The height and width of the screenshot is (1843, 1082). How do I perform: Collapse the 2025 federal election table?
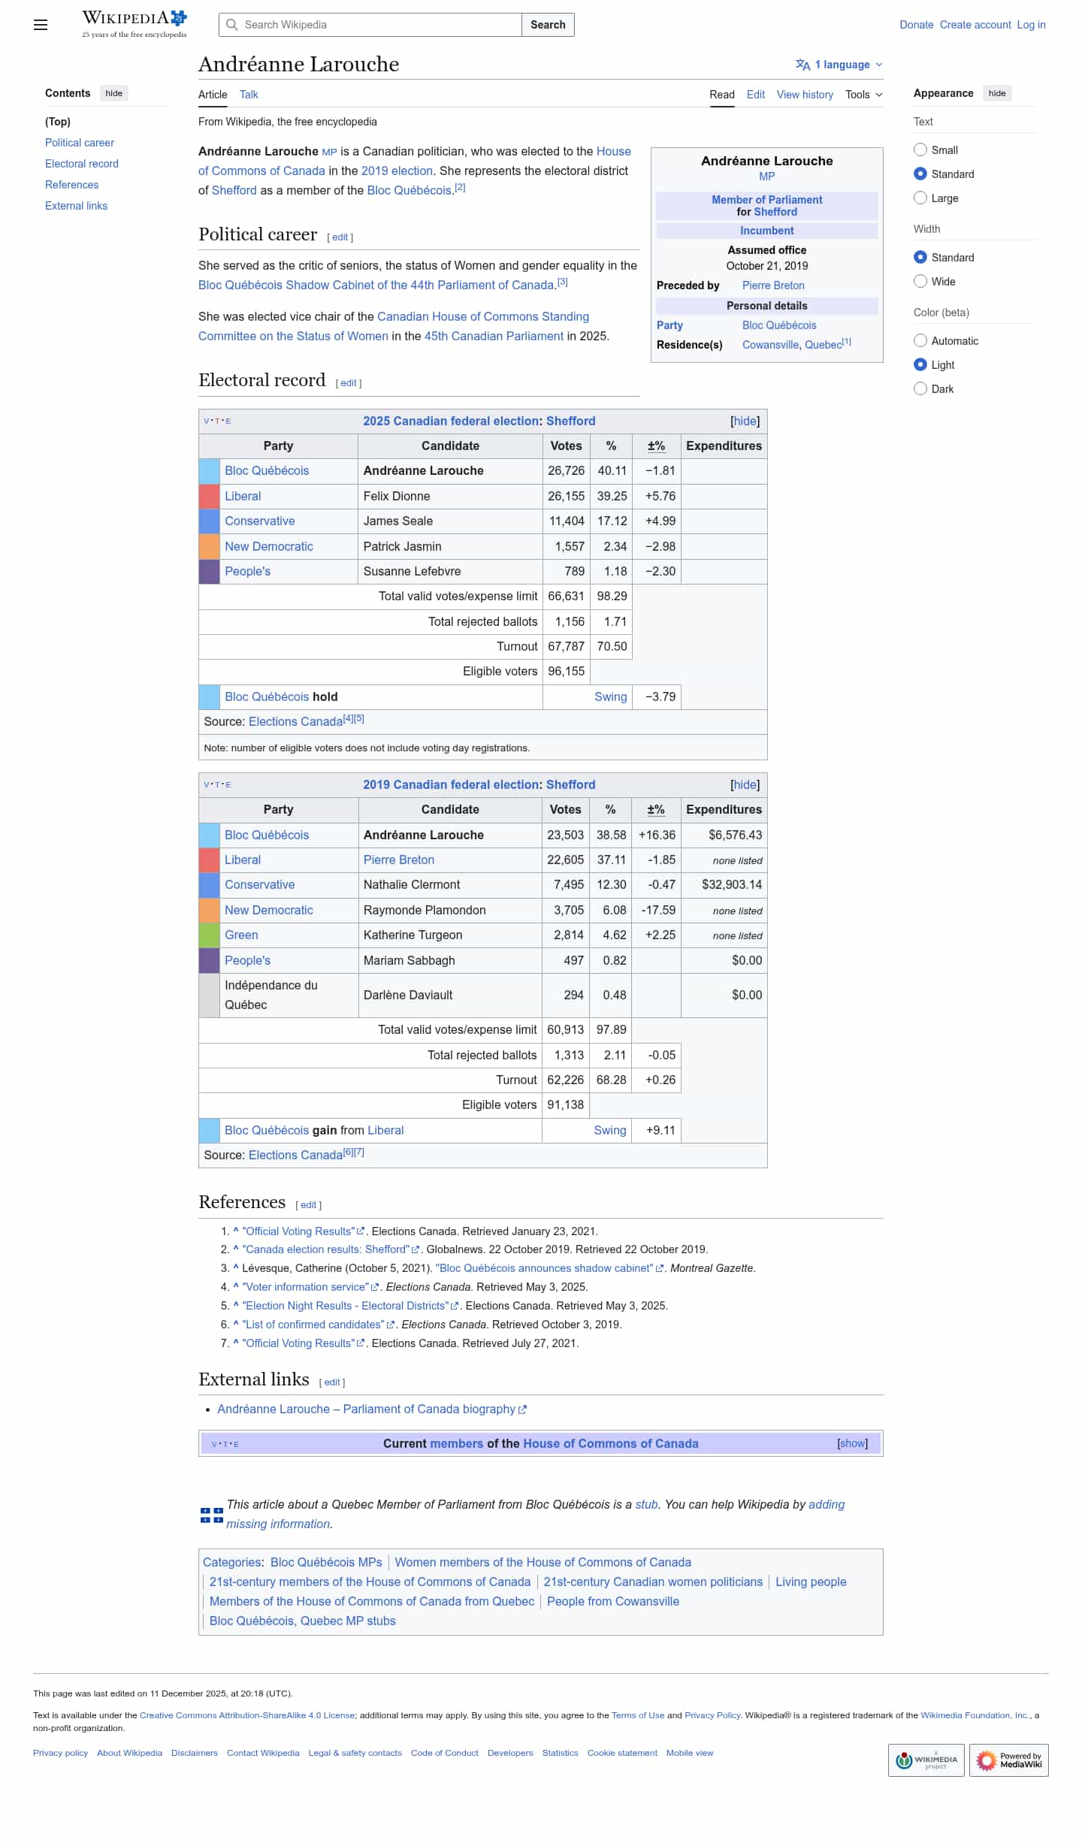pos(745,421)
